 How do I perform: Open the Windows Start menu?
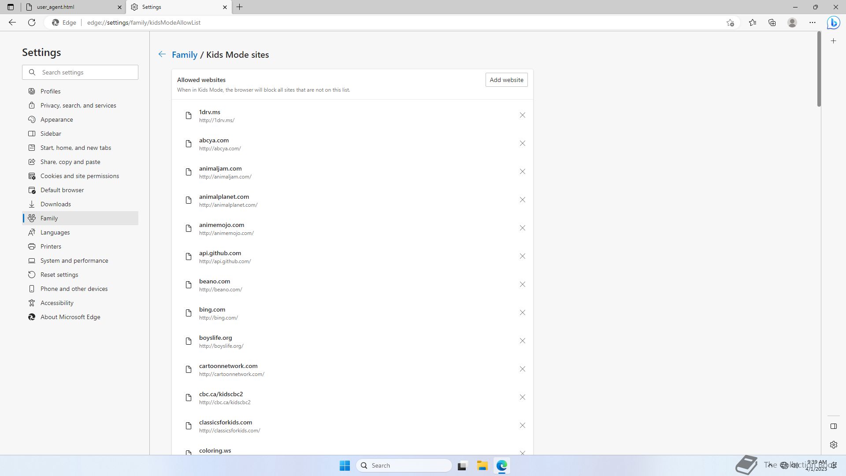345,465
